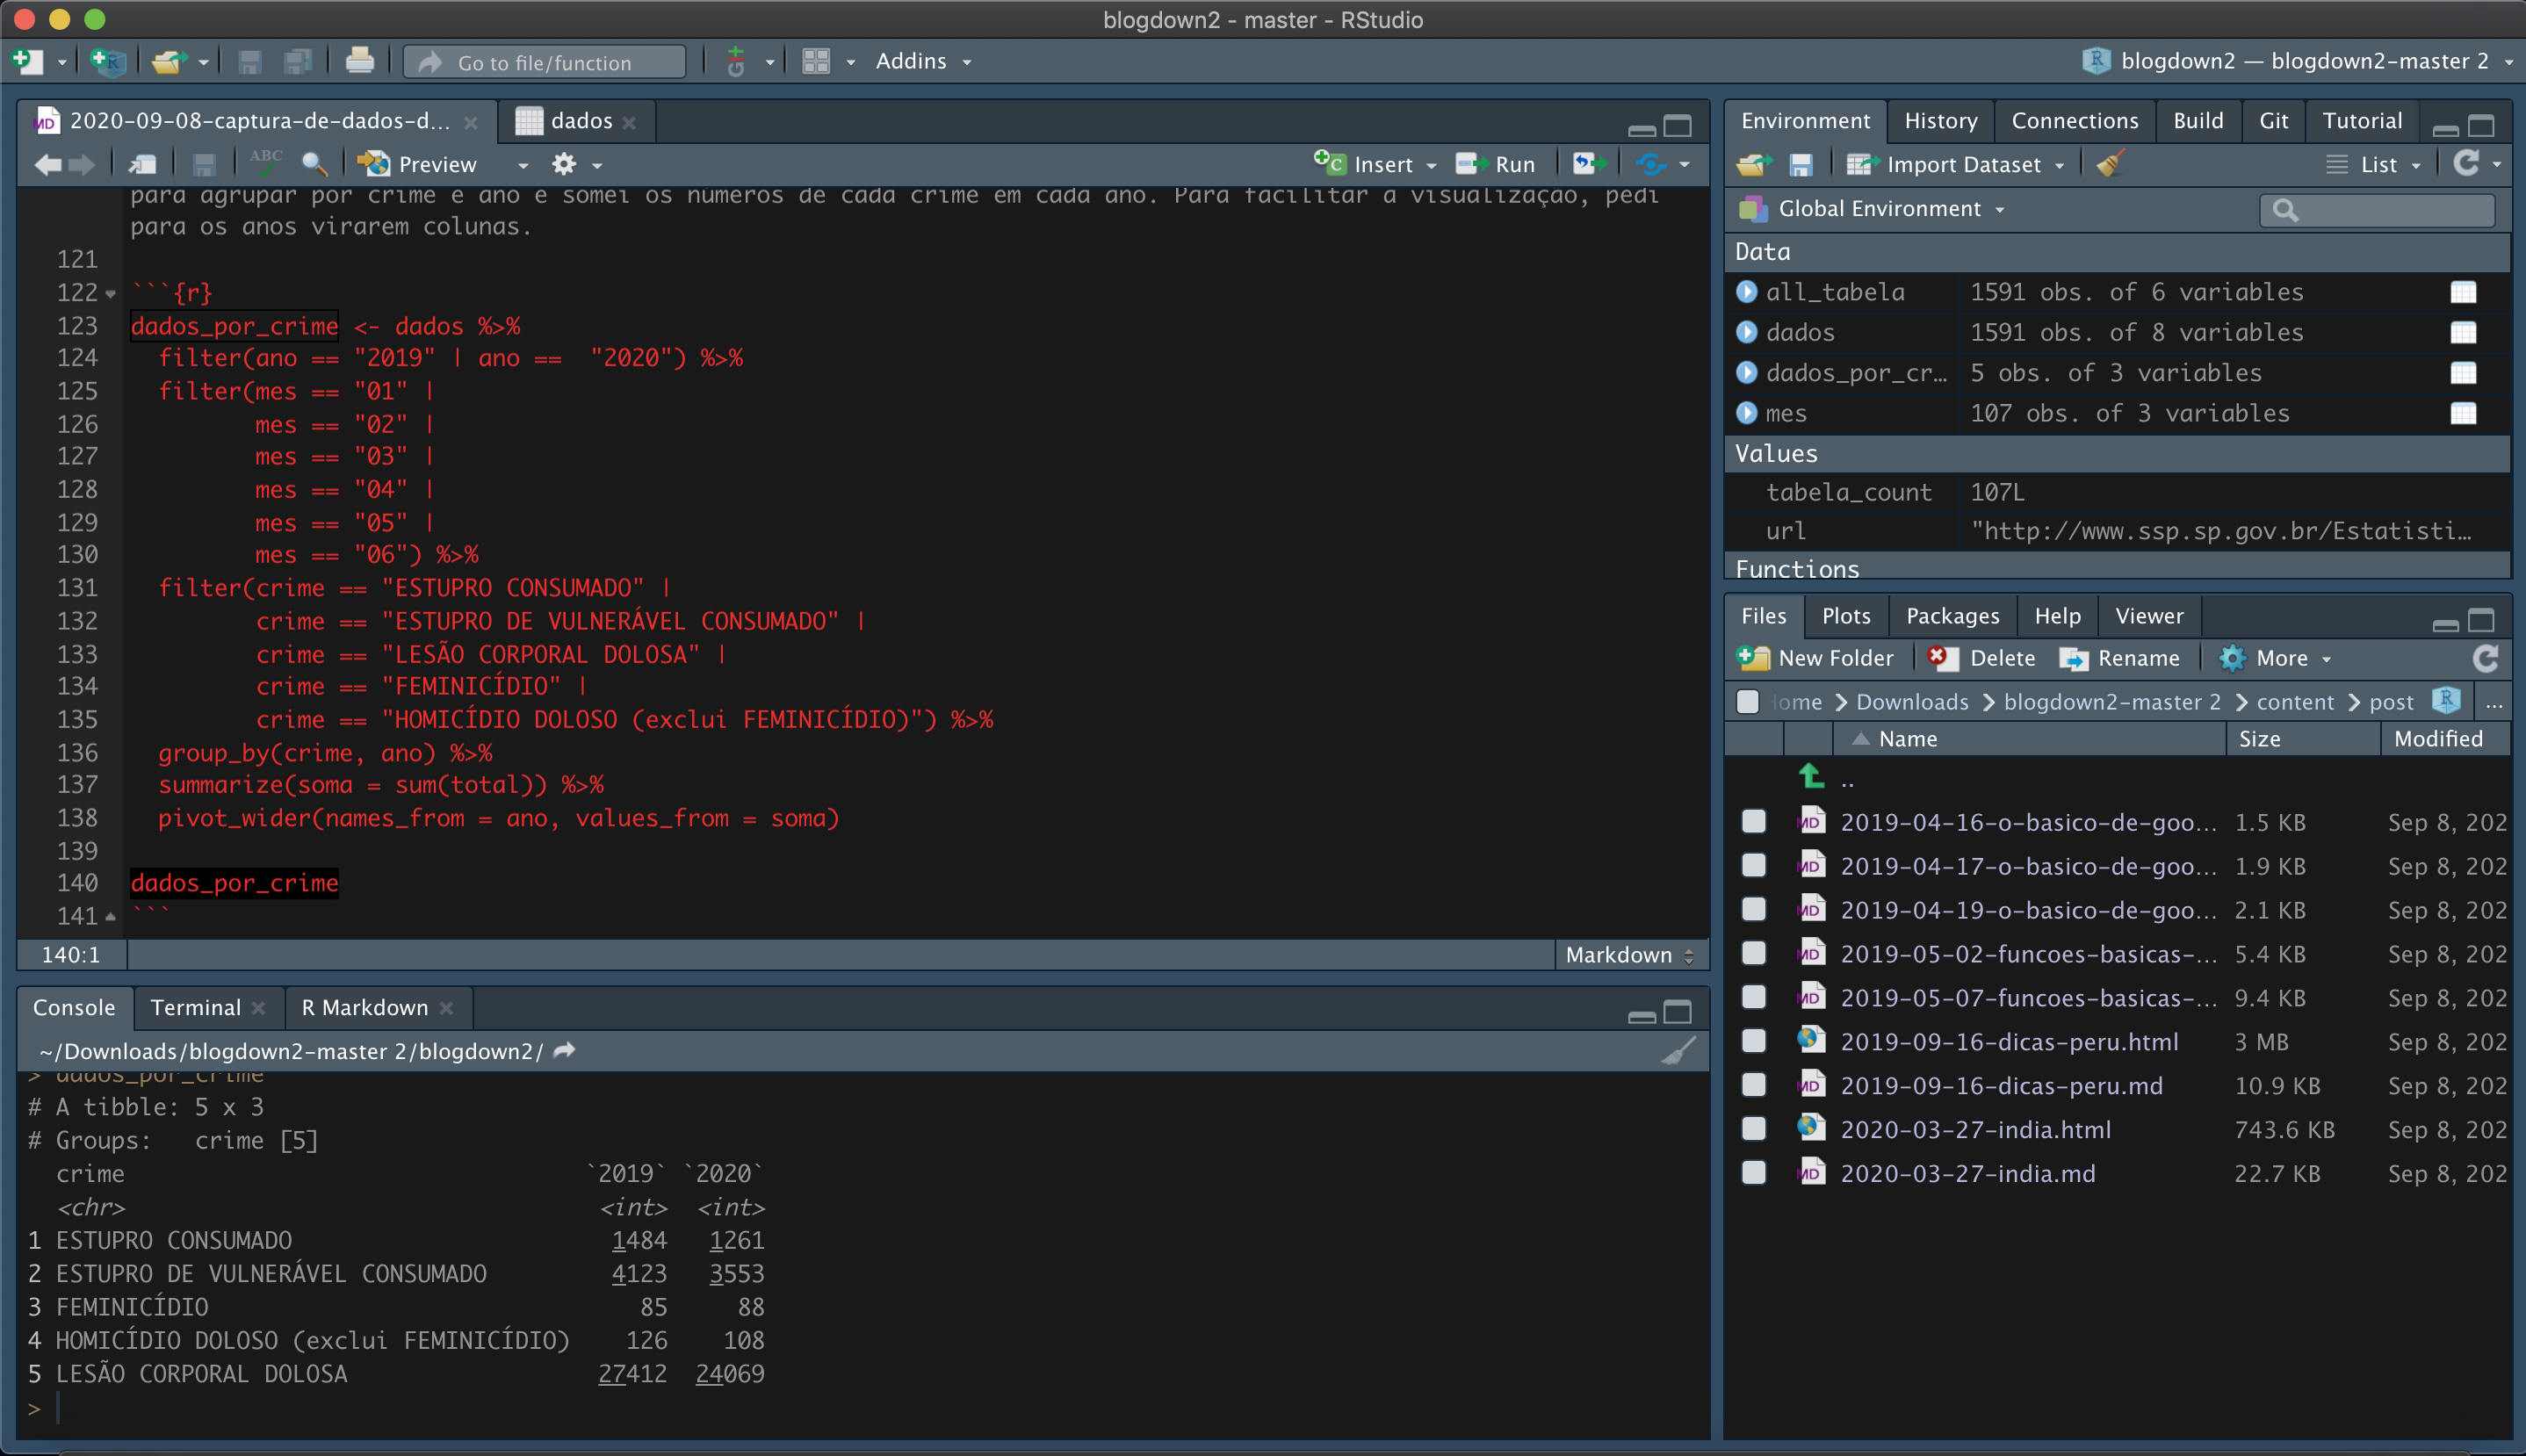
Task: Switch to the Terminal tab
Action: pyautogui.click(x=196, y=1007)
